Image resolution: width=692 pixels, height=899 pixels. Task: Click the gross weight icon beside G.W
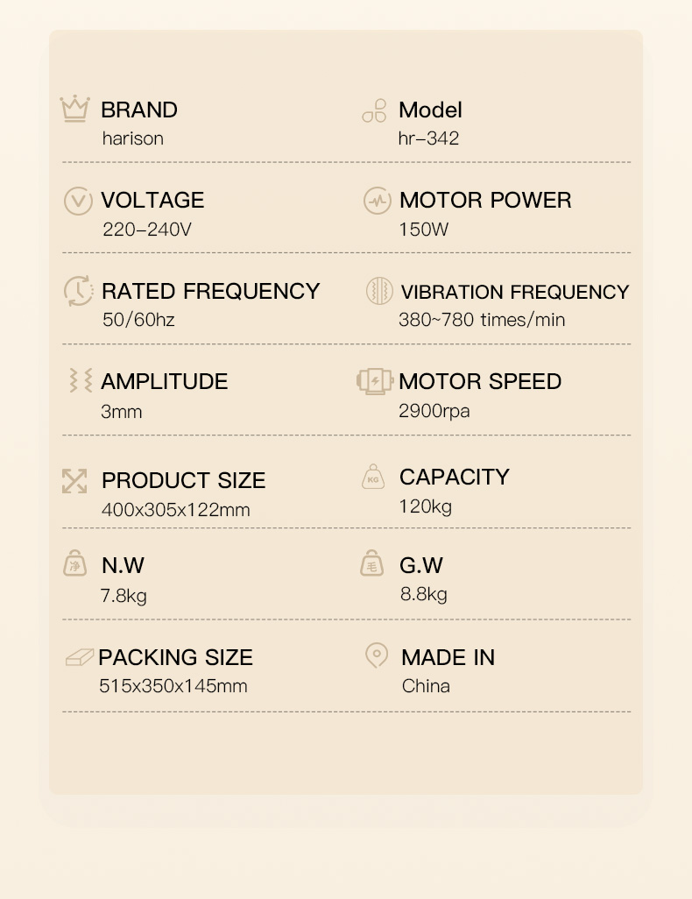click(372, 563)
